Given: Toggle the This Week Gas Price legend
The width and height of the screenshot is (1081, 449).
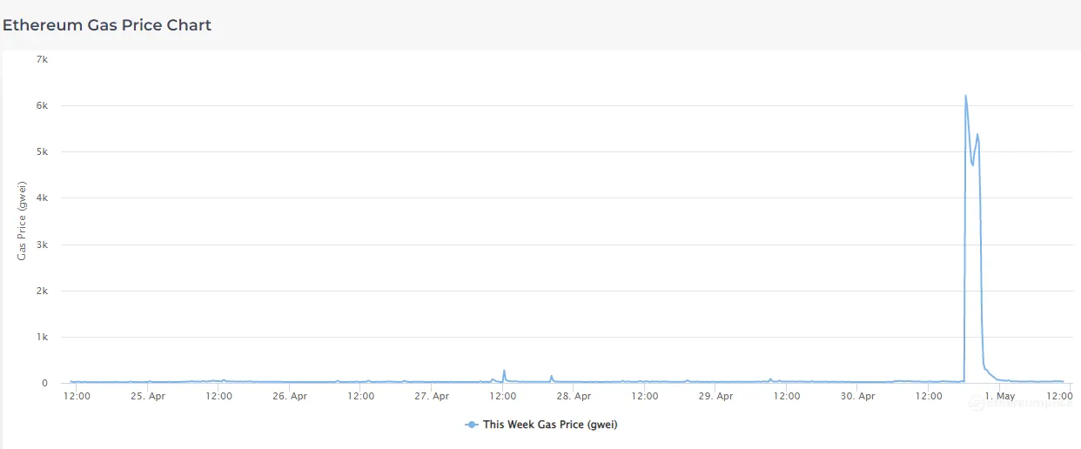Looking at the screenshot, I should (x=550, y=425).
